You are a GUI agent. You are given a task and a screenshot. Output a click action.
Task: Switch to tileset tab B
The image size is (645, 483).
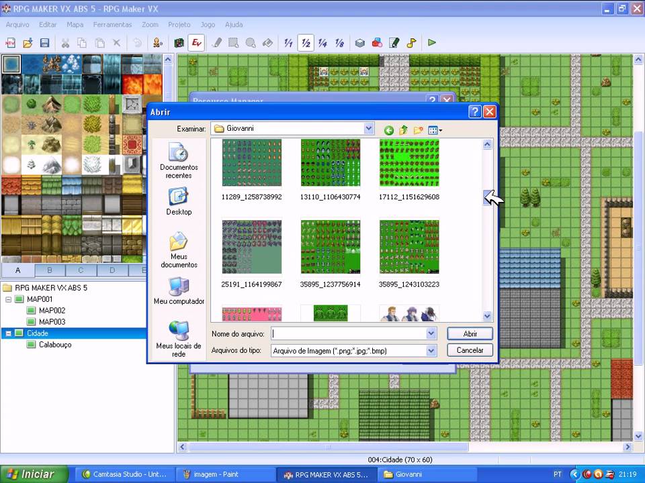(50, 270)
